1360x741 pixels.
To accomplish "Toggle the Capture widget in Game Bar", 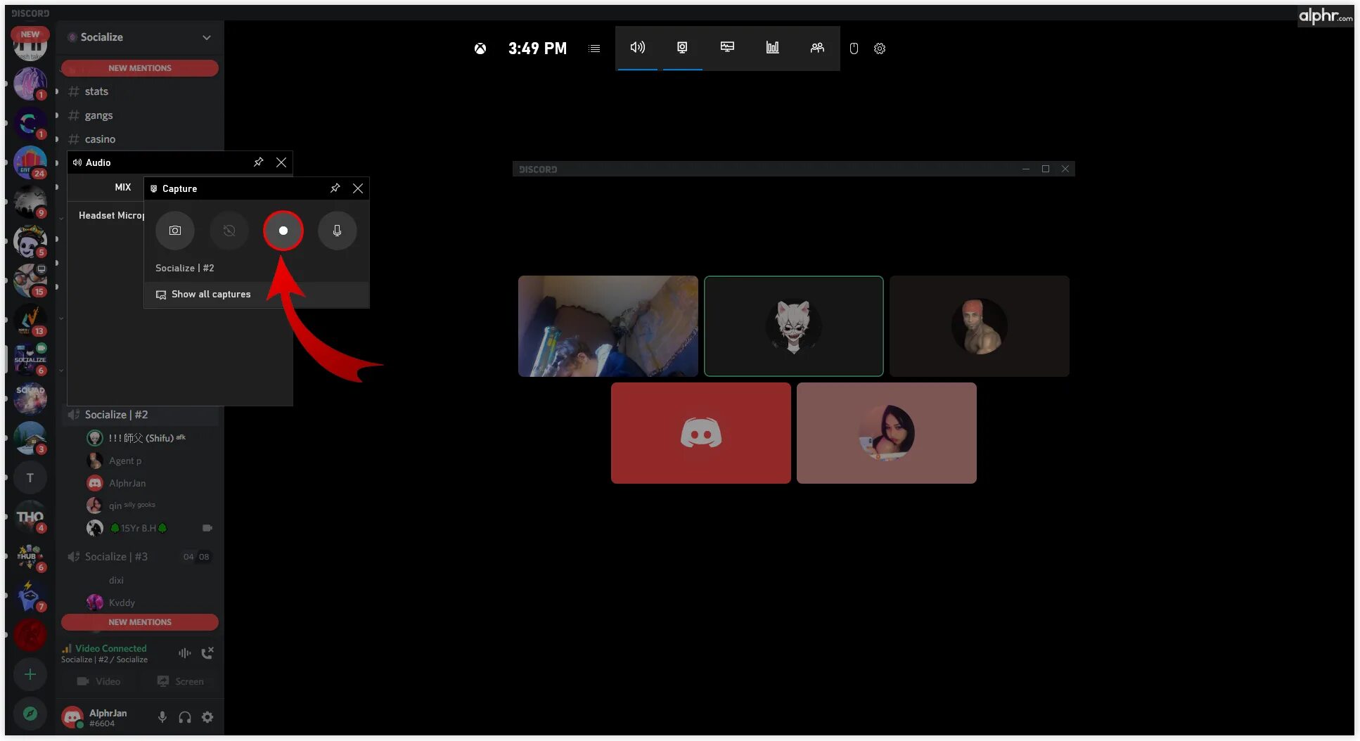I will (x=682, y=48).
